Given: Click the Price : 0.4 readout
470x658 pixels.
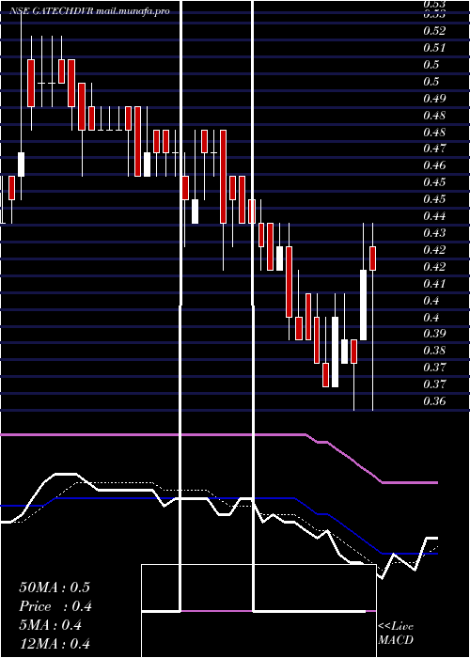Looking at the screenshot, I should click(55, 606).
